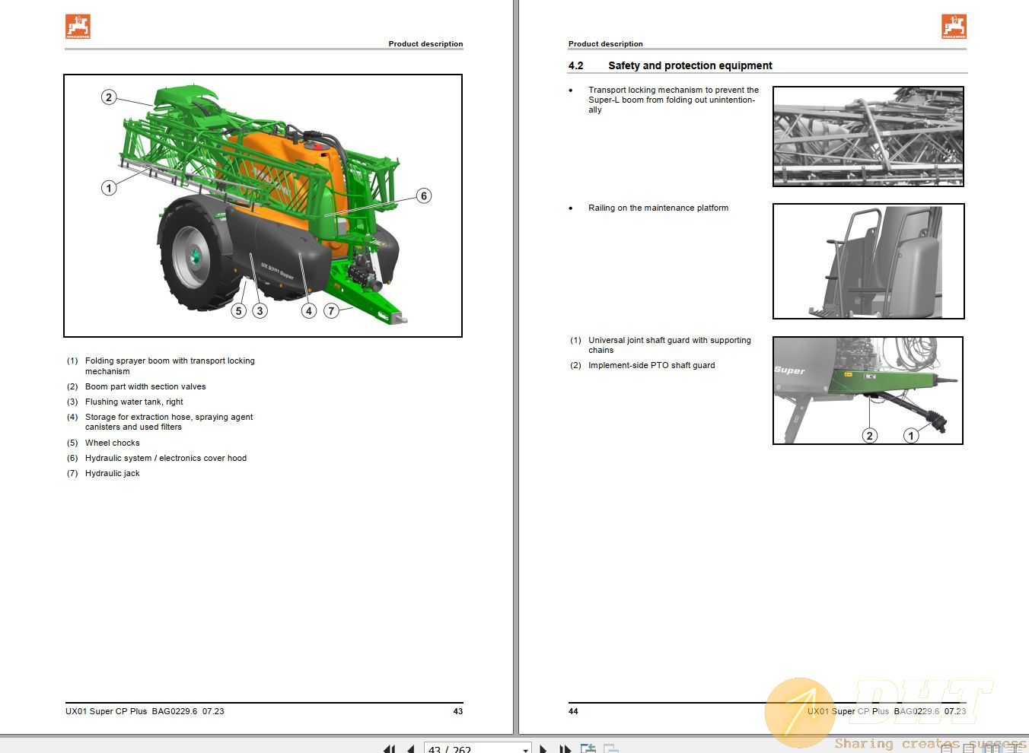Click callout number 4 under the sprayer diagram
The width and height of the screenshot is (1029, 753).
[308, 310]
